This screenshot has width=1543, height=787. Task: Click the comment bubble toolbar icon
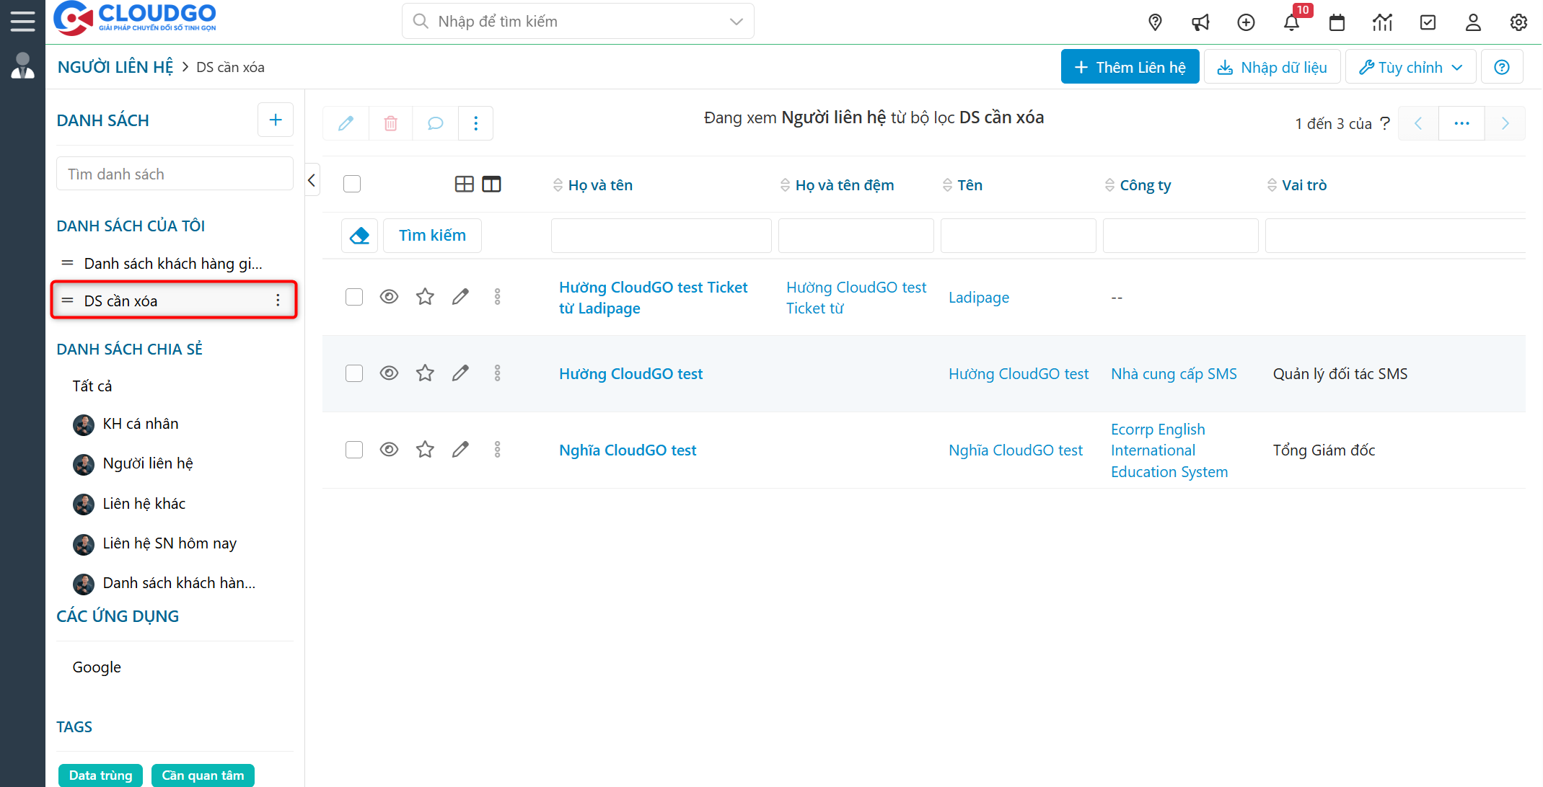[435, 123]
